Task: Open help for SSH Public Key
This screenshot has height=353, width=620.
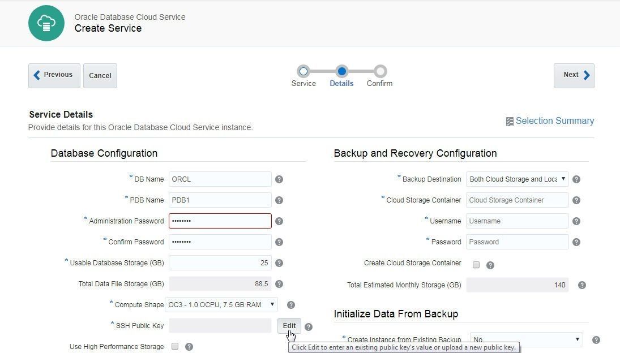Action: [x=309, y=327]
